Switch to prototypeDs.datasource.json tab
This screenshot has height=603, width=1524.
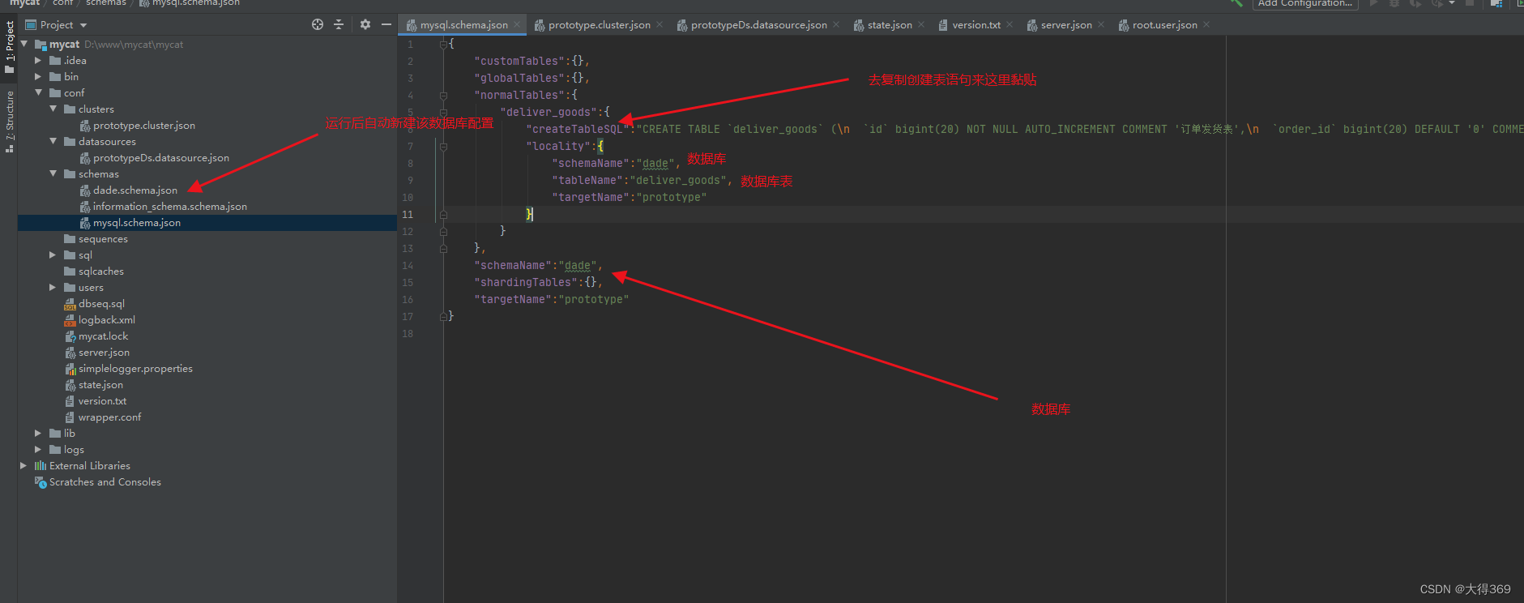click(x=759, y=25)
